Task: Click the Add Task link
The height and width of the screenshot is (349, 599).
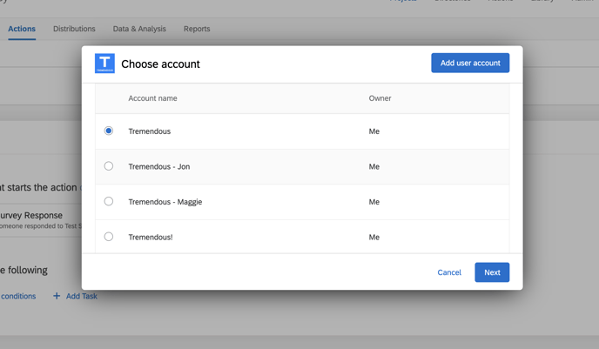Action: [x=82, y=296]
